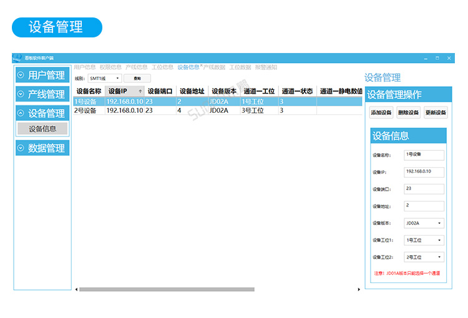The width and height of the screenshot is (468, 318).
Task: Close the 设备信息 tab with the x
Action: point(202,65)
